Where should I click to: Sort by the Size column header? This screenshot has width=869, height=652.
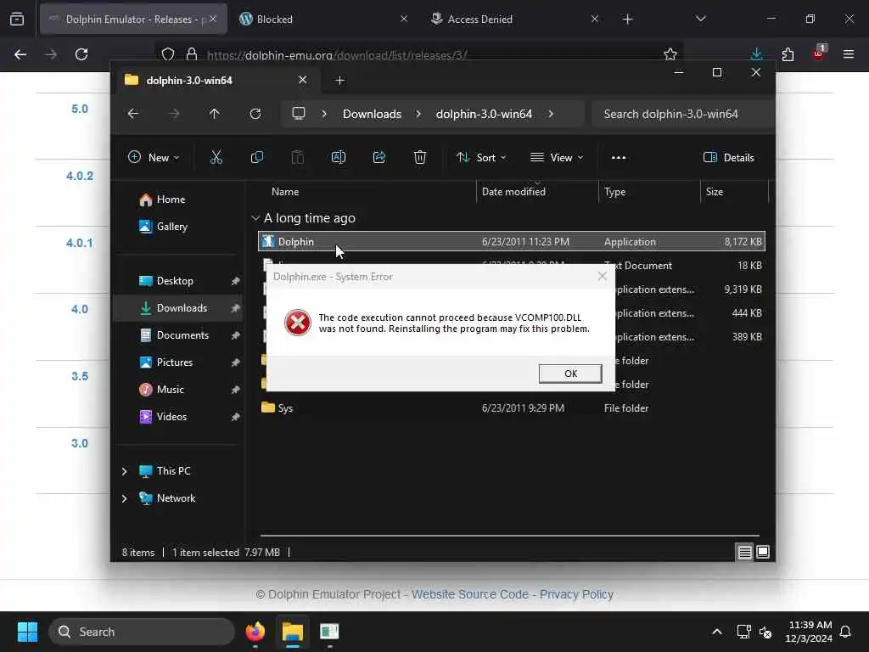[735, 192]
